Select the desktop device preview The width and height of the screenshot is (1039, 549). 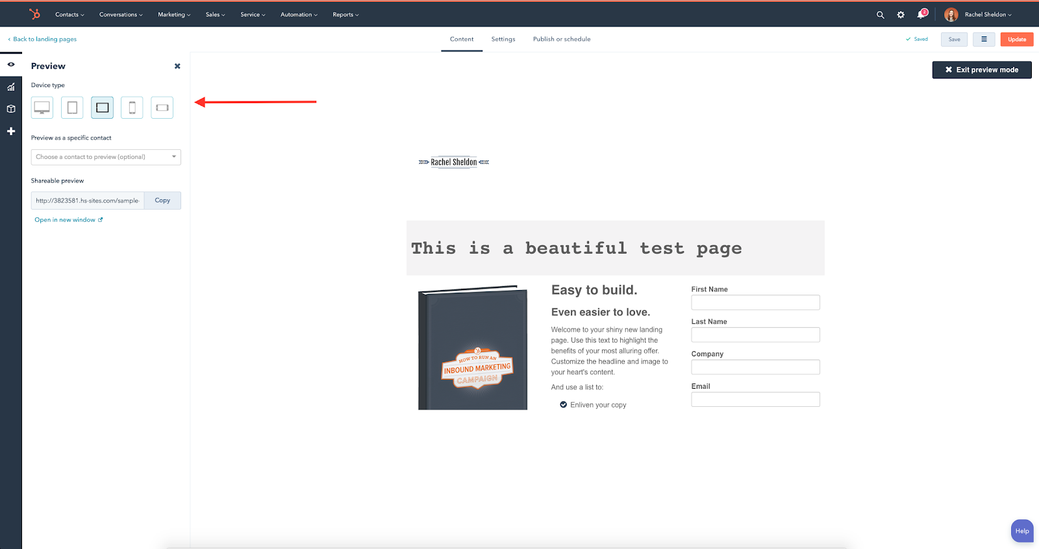pos(42,108)
